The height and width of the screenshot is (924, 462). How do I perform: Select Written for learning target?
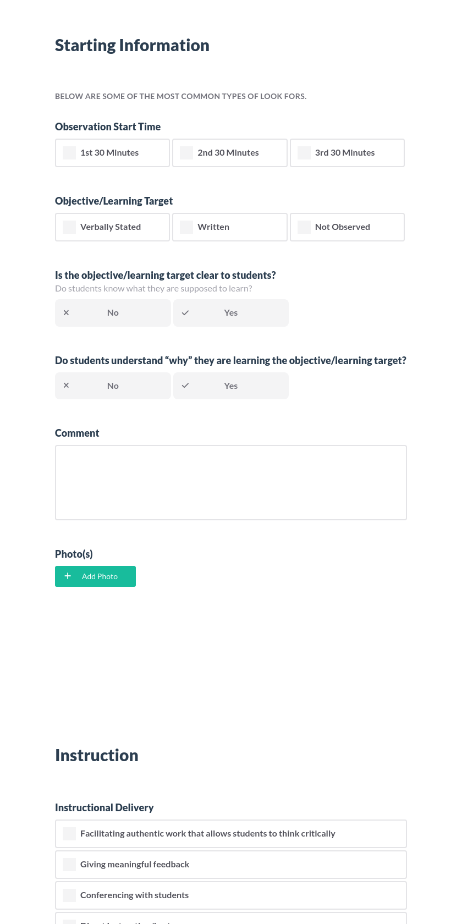click(186, 227)
